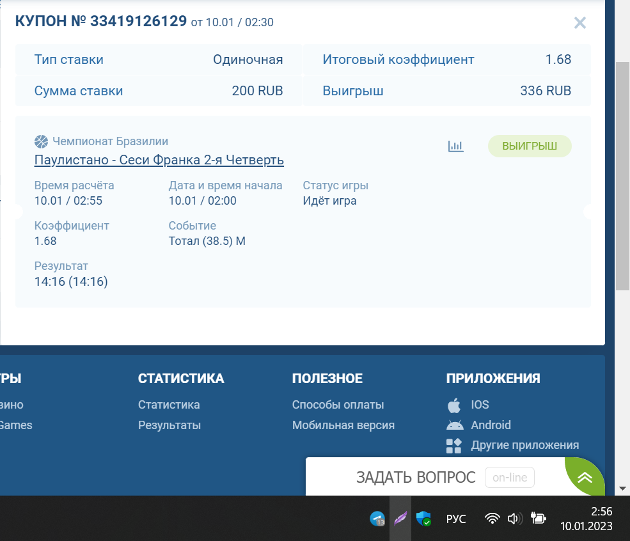Click battery power tray icon
Screen dimensions: 630x541
[539, 519]
